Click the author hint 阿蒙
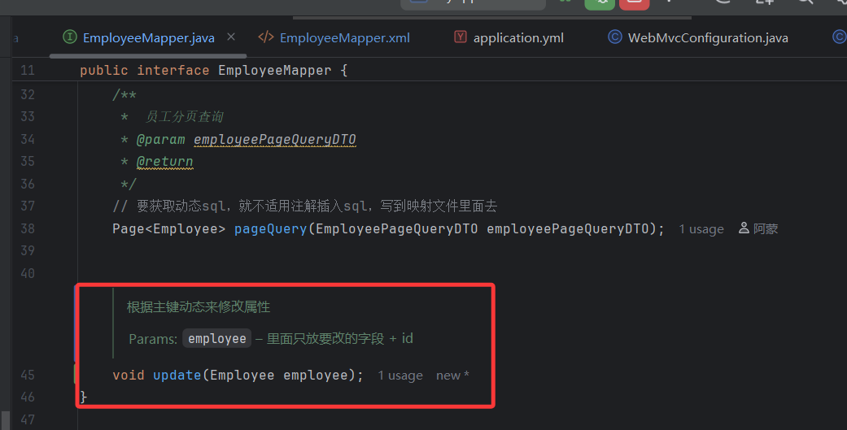 758,228
